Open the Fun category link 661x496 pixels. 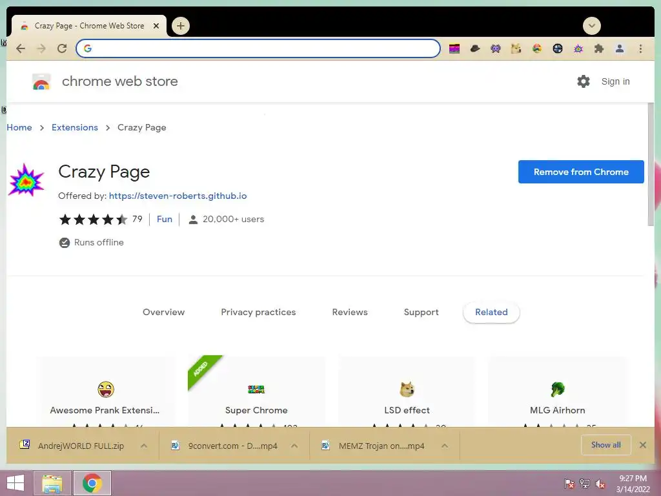click(165, 220)
